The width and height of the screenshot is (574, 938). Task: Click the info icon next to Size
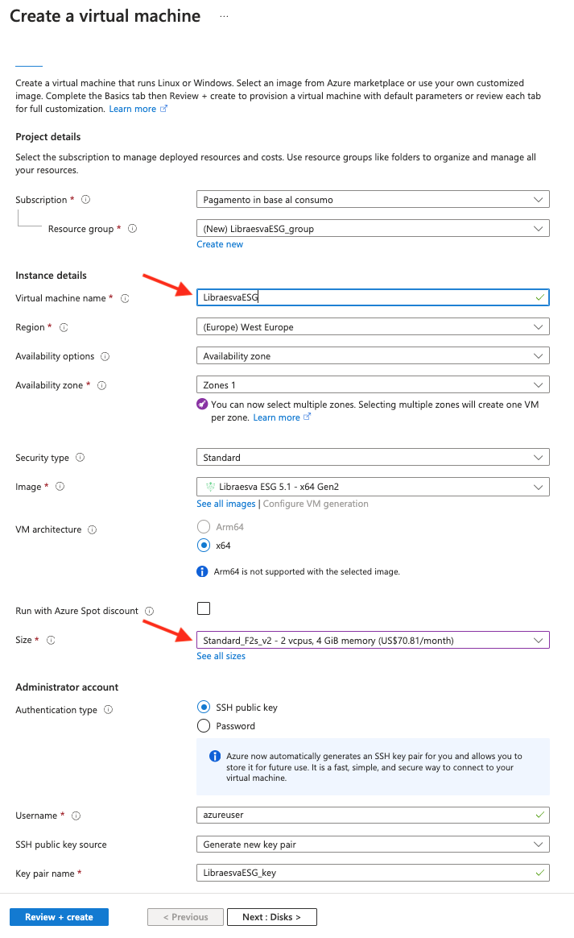pos(51,640)
